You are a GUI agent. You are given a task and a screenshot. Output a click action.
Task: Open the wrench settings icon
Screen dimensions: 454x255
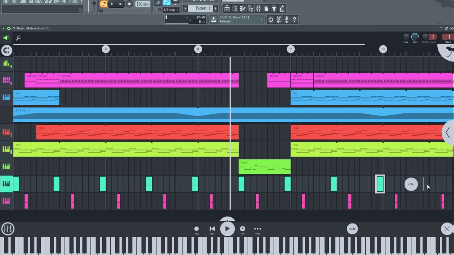click(18, 38)
